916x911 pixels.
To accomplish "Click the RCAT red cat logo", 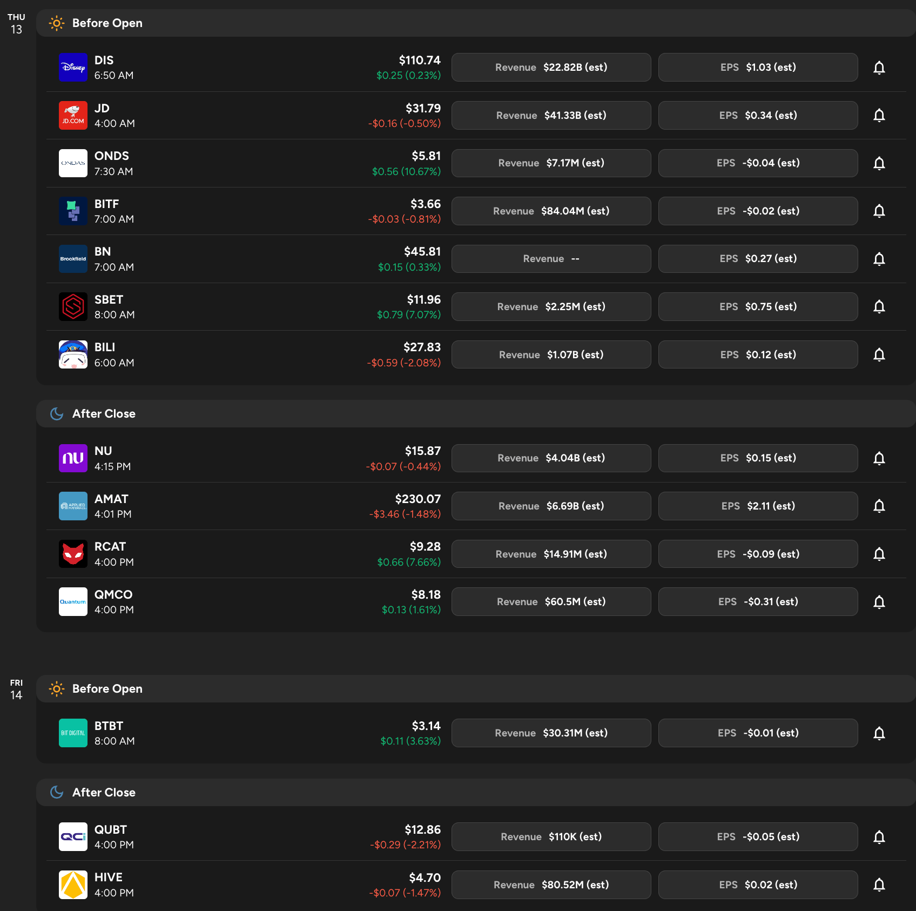I will [x=73, y=554].
